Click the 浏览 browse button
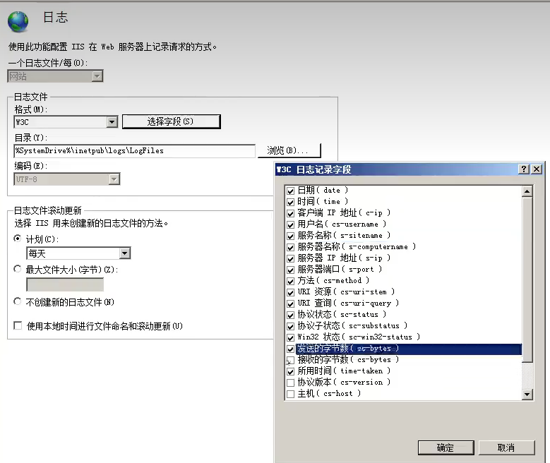This screenshot has height=463, width=550. tap(289, 150)
